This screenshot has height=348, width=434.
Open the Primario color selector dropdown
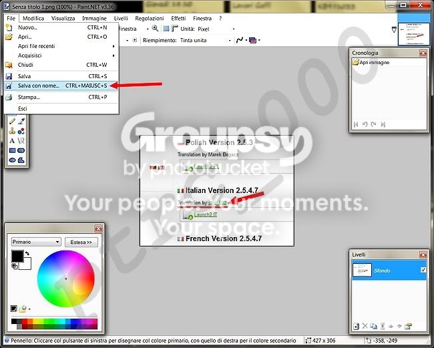36,242
